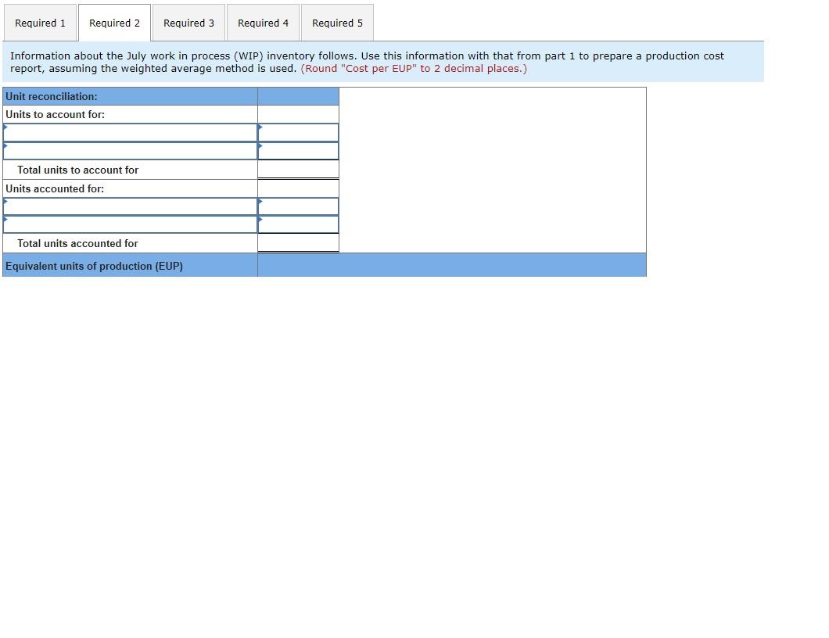This screenshot has height=638, width=829.
Task: Open first dropdown under Units to account for
Action: [x=130, y=133]
